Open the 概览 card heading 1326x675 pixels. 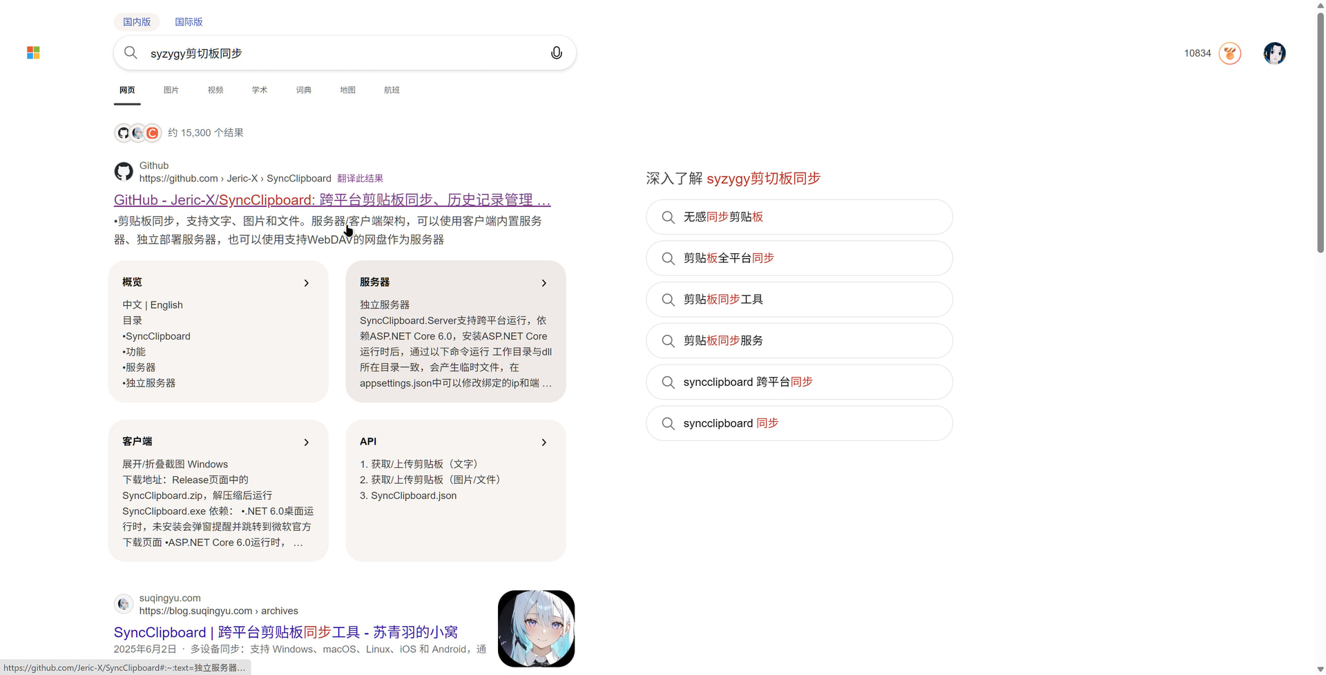(132, 282)
